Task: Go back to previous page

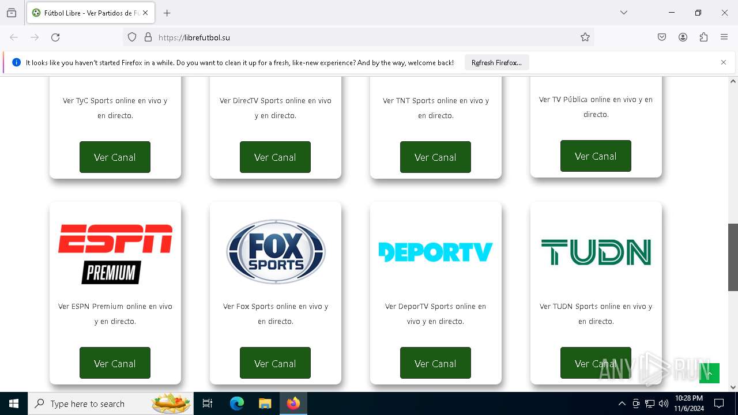Action: coord(14,37)
